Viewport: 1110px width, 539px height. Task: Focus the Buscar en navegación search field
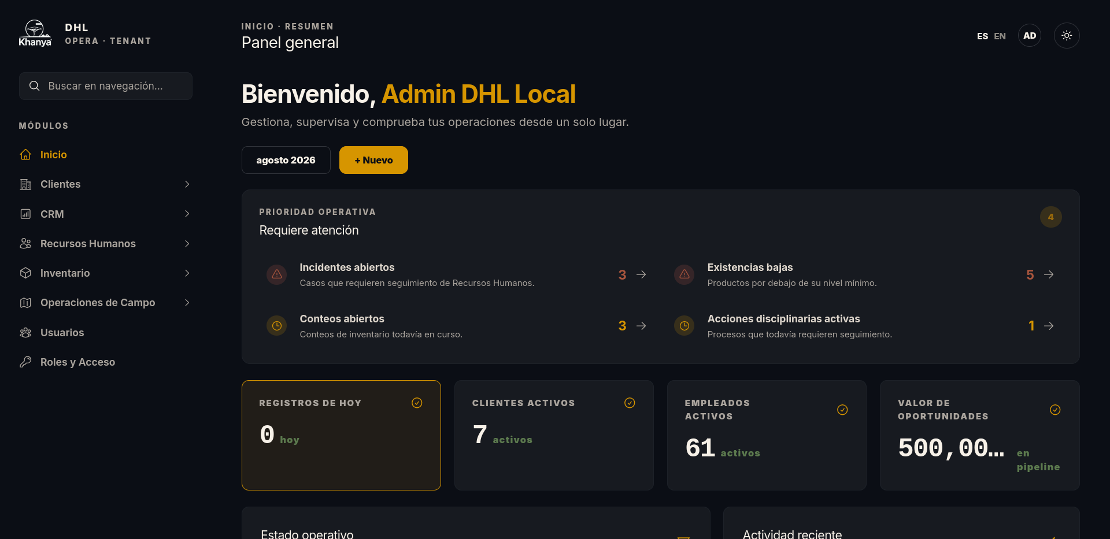coord(105,86)
